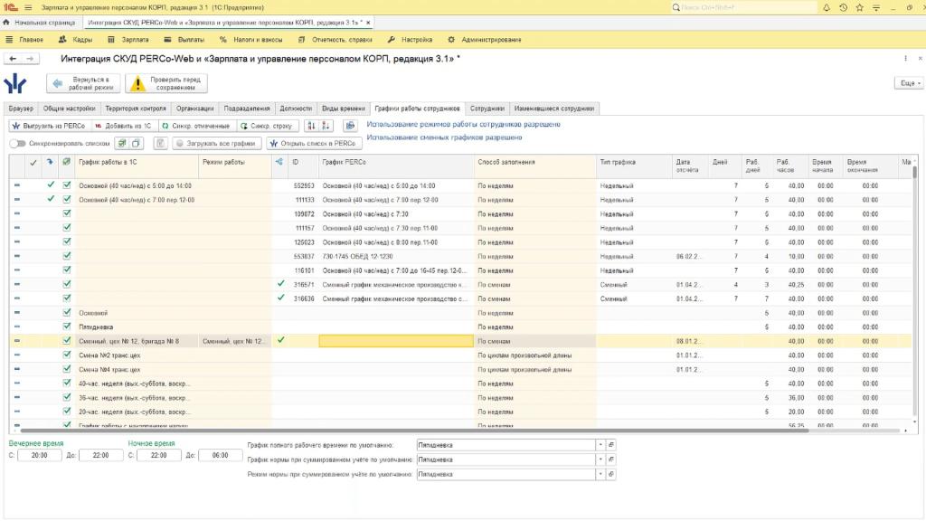Expand the full working time default schedule dropdown
This screenshot has height=521, width=926.
click(x=600, y=445)
